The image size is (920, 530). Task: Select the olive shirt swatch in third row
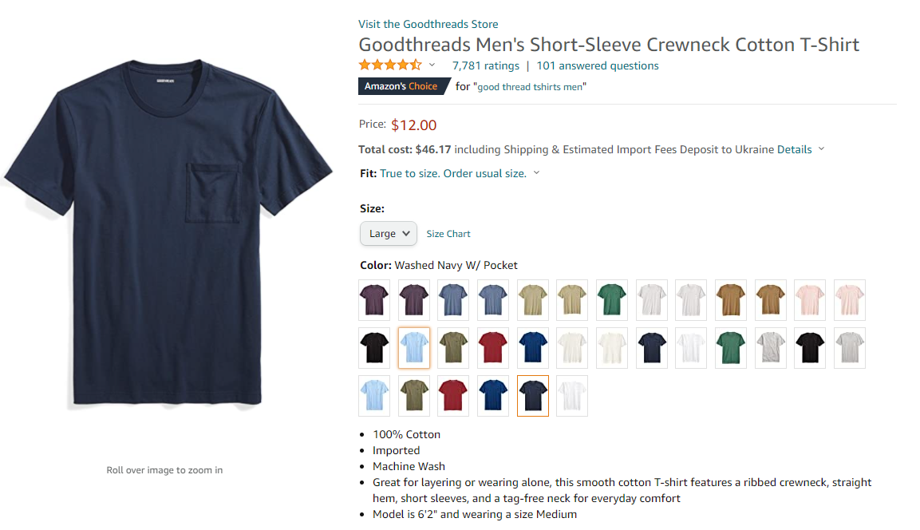414,396
